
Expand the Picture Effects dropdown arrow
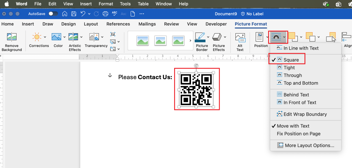click(225, 37)
